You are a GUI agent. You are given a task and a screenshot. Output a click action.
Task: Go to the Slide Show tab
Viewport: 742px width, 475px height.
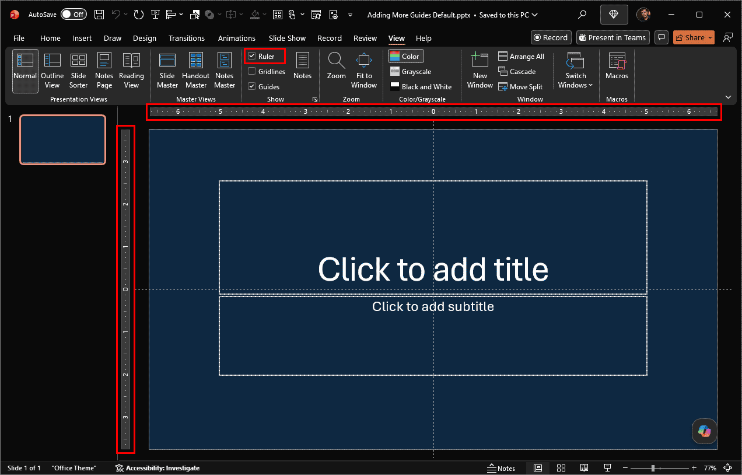[287, 38]
